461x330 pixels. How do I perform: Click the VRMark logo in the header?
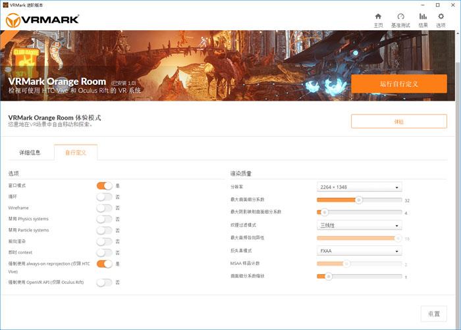(x=43, y=20)
